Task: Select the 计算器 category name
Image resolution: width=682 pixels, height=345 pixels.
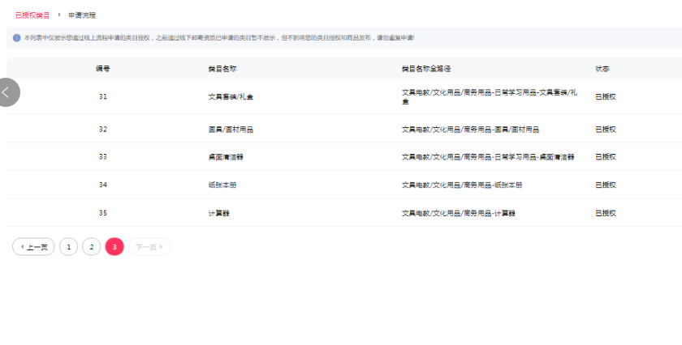Action: pyautogui.click(x=219, y=213)
